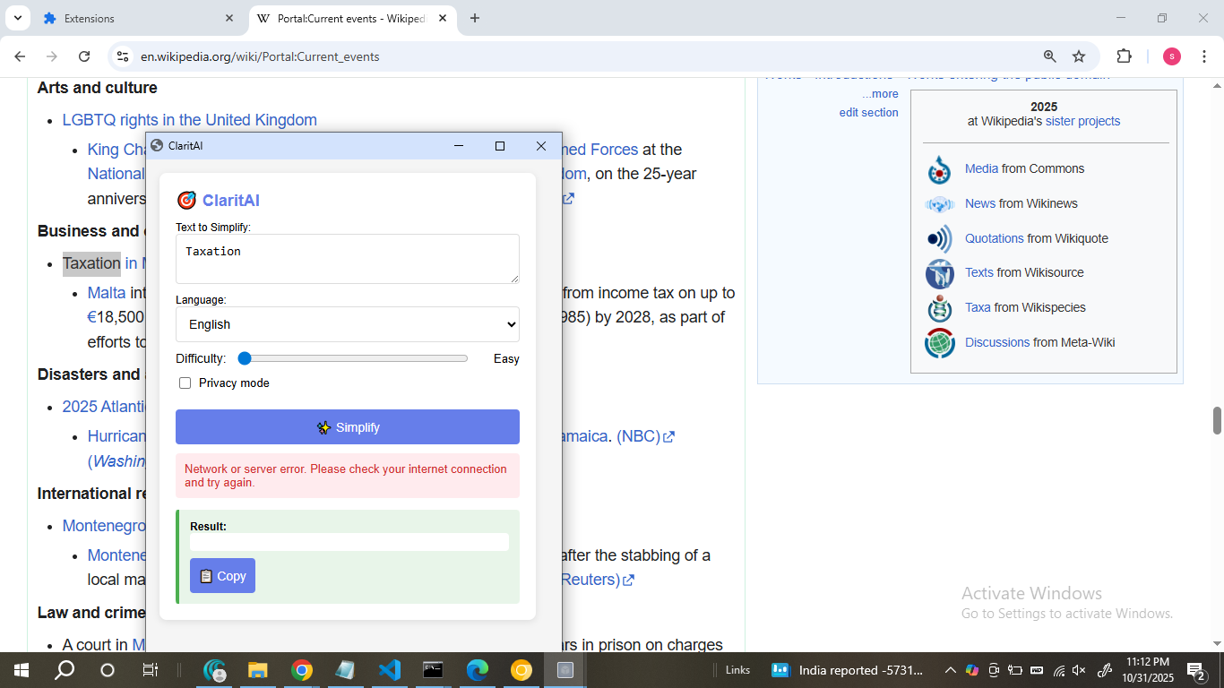Open the notification center icon

pyautogui.click(x=1197, y=670)
